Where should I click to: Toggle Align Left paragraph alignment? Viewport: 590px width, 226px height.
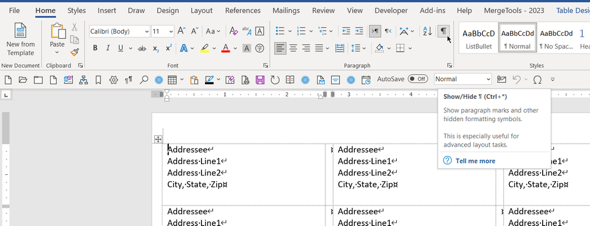pos(280,48)
